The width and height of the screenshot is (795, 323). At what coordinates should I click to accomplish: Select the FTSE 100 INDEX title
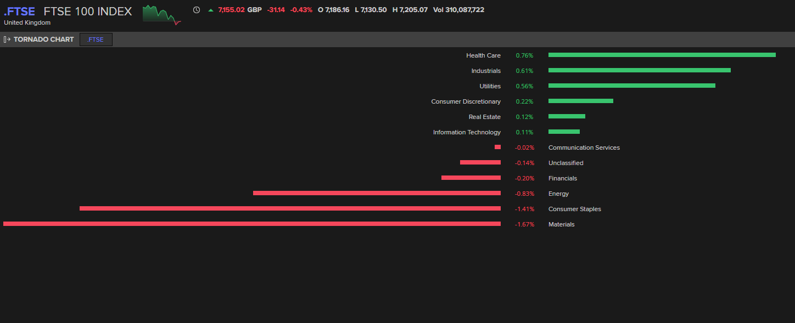click(88, 11)
